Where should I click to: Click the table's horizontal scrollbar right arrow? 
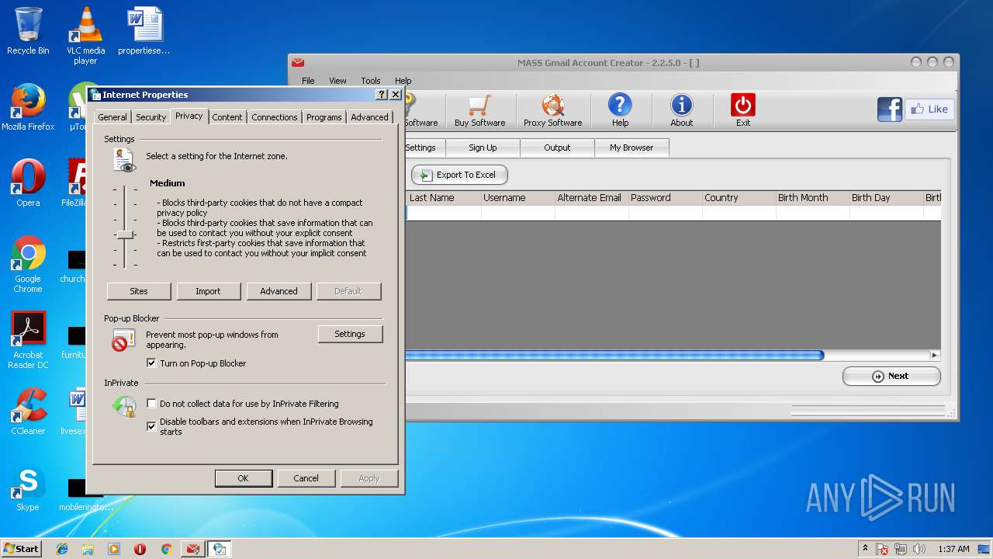click(x=934, y=355)
